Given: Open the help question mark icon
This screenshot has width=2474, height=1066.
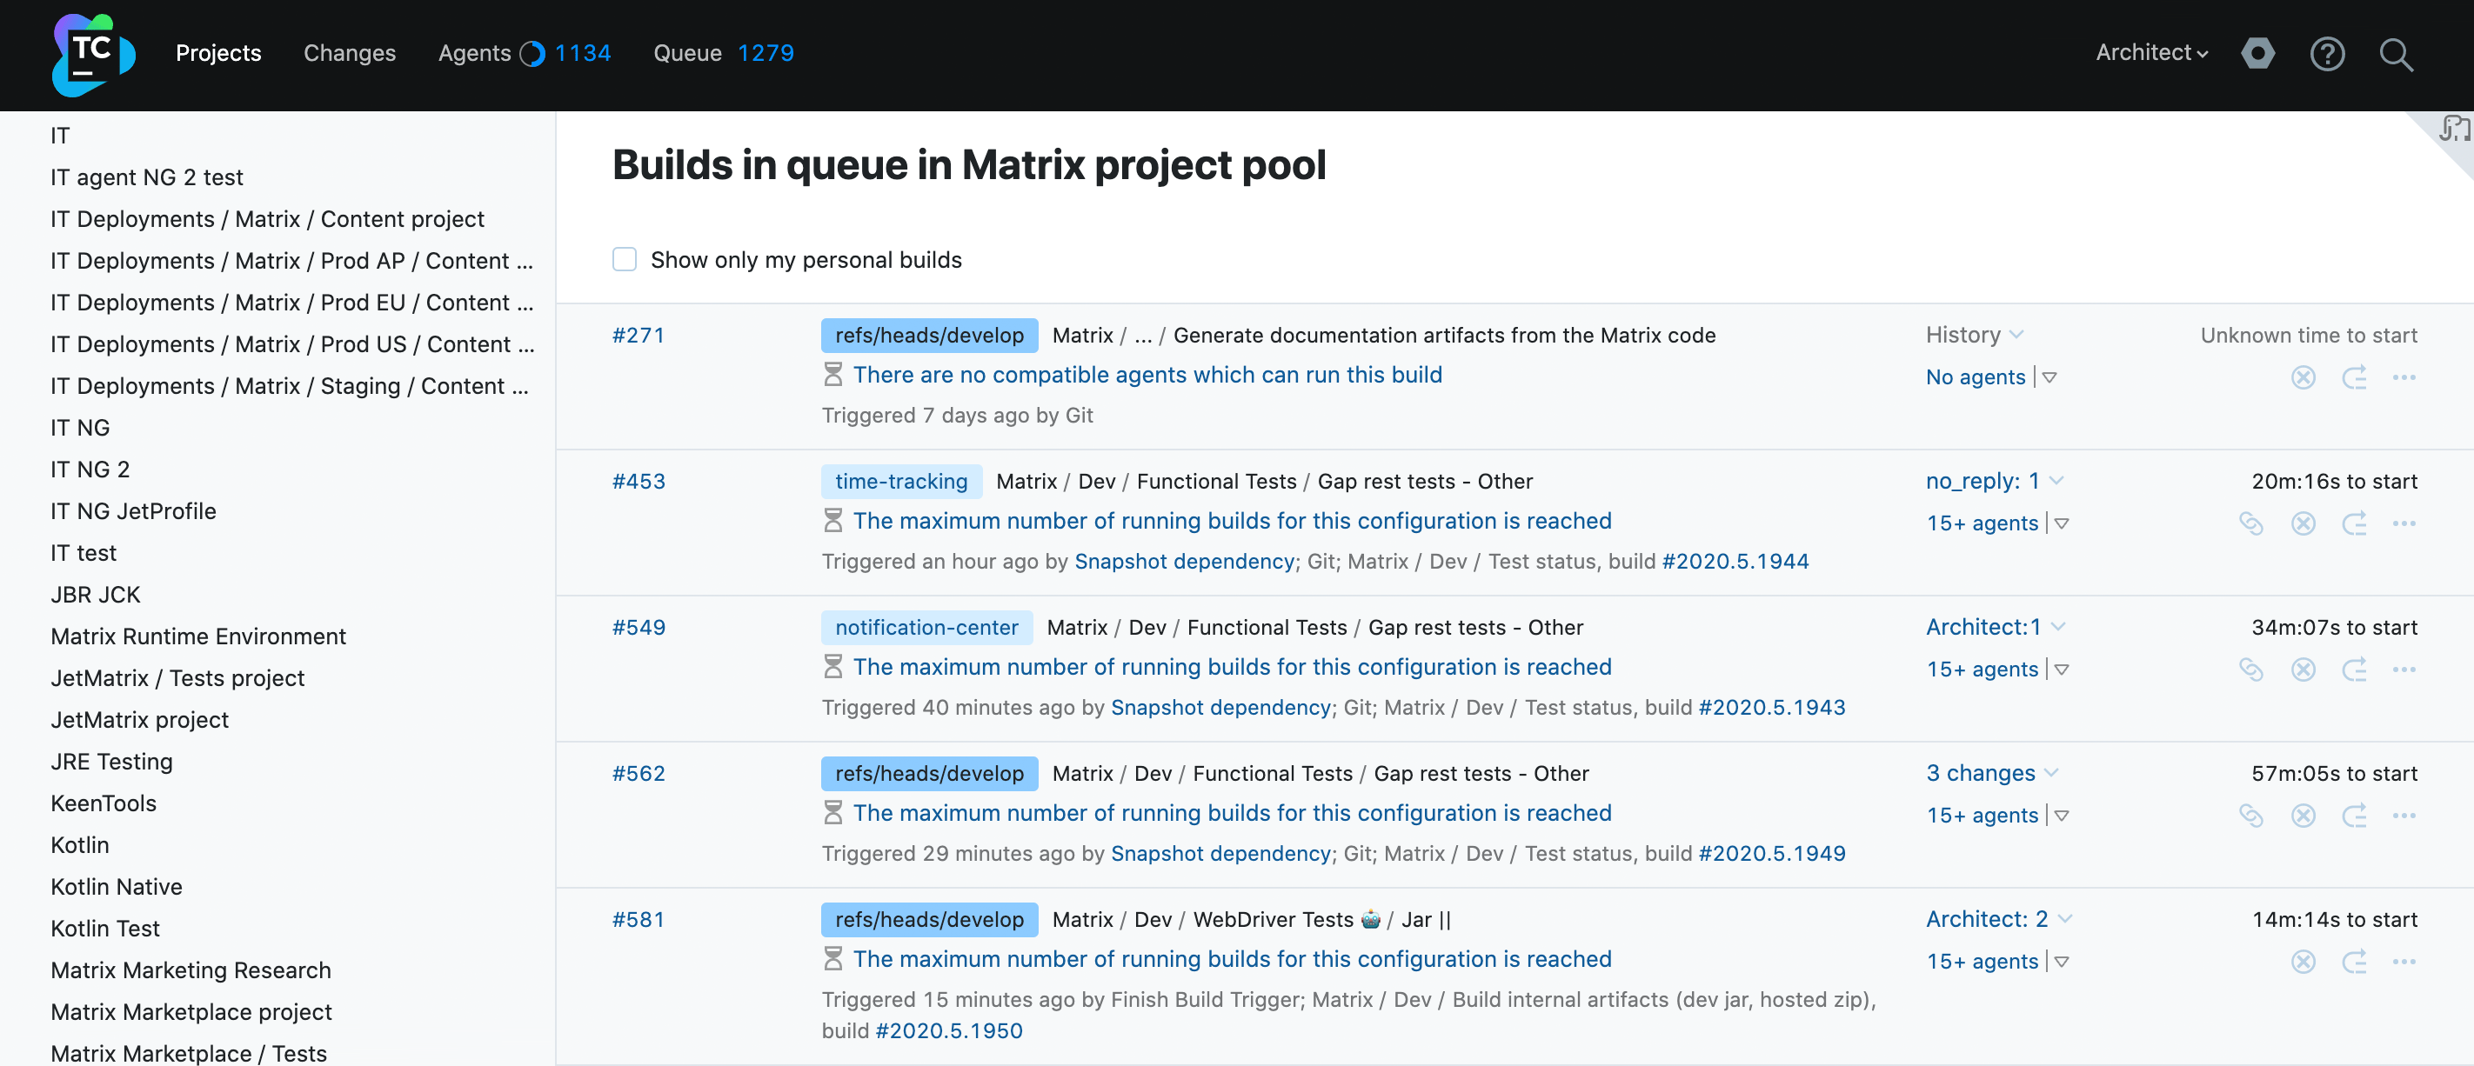Looking at the screenshot, I should coord(2326,54).
